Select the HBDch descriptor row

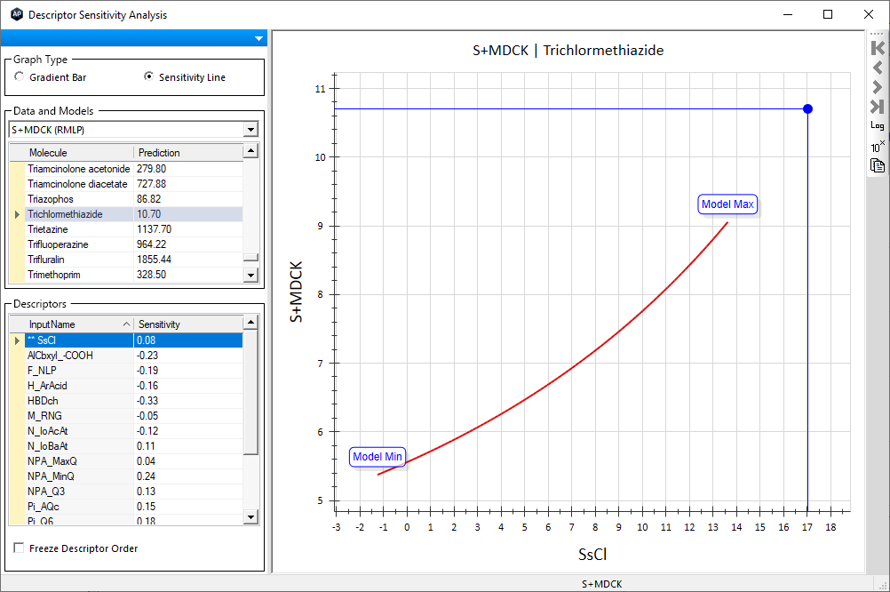pos(134,401)
